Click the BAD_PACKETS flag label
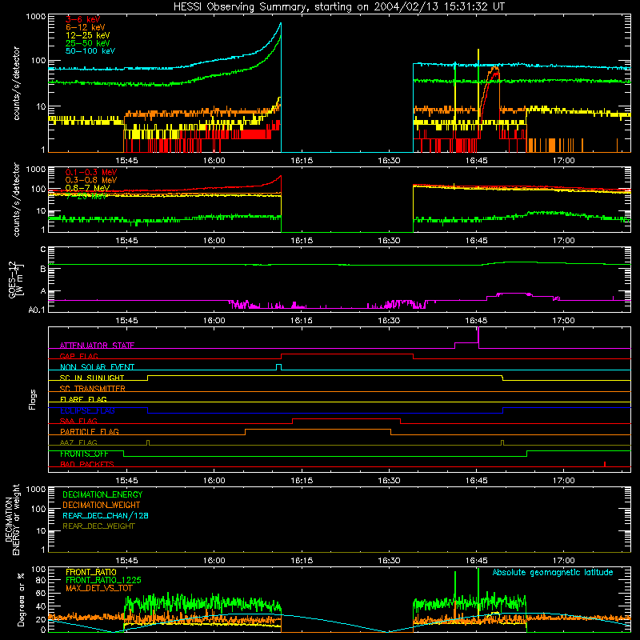The height and width of the screenshot is (640, 640). click(x=87, y=464)
